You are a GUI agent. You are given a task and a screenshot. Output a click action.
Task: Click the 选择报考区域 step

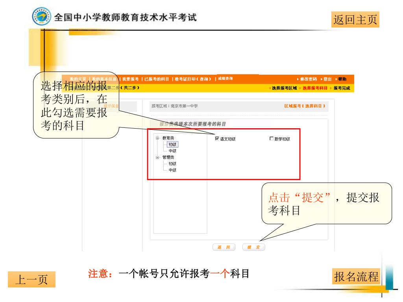pos(284,88)
